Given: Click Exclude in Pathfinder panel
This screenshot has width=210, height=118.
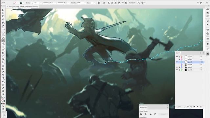Looking at the screenshot, I should tap(155, 114).
